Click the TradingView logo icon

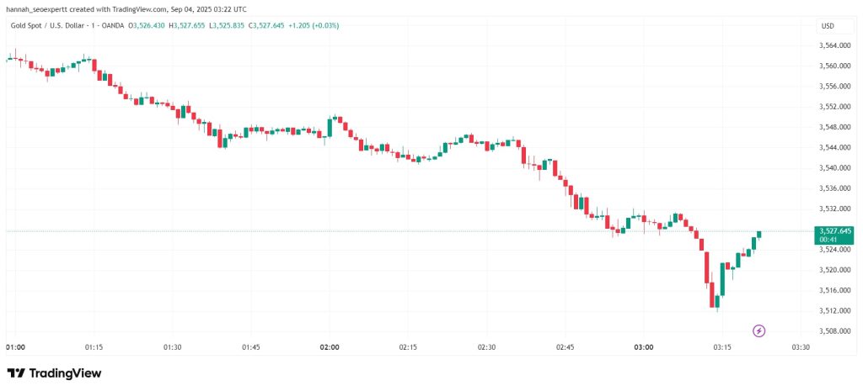(16, 373)
